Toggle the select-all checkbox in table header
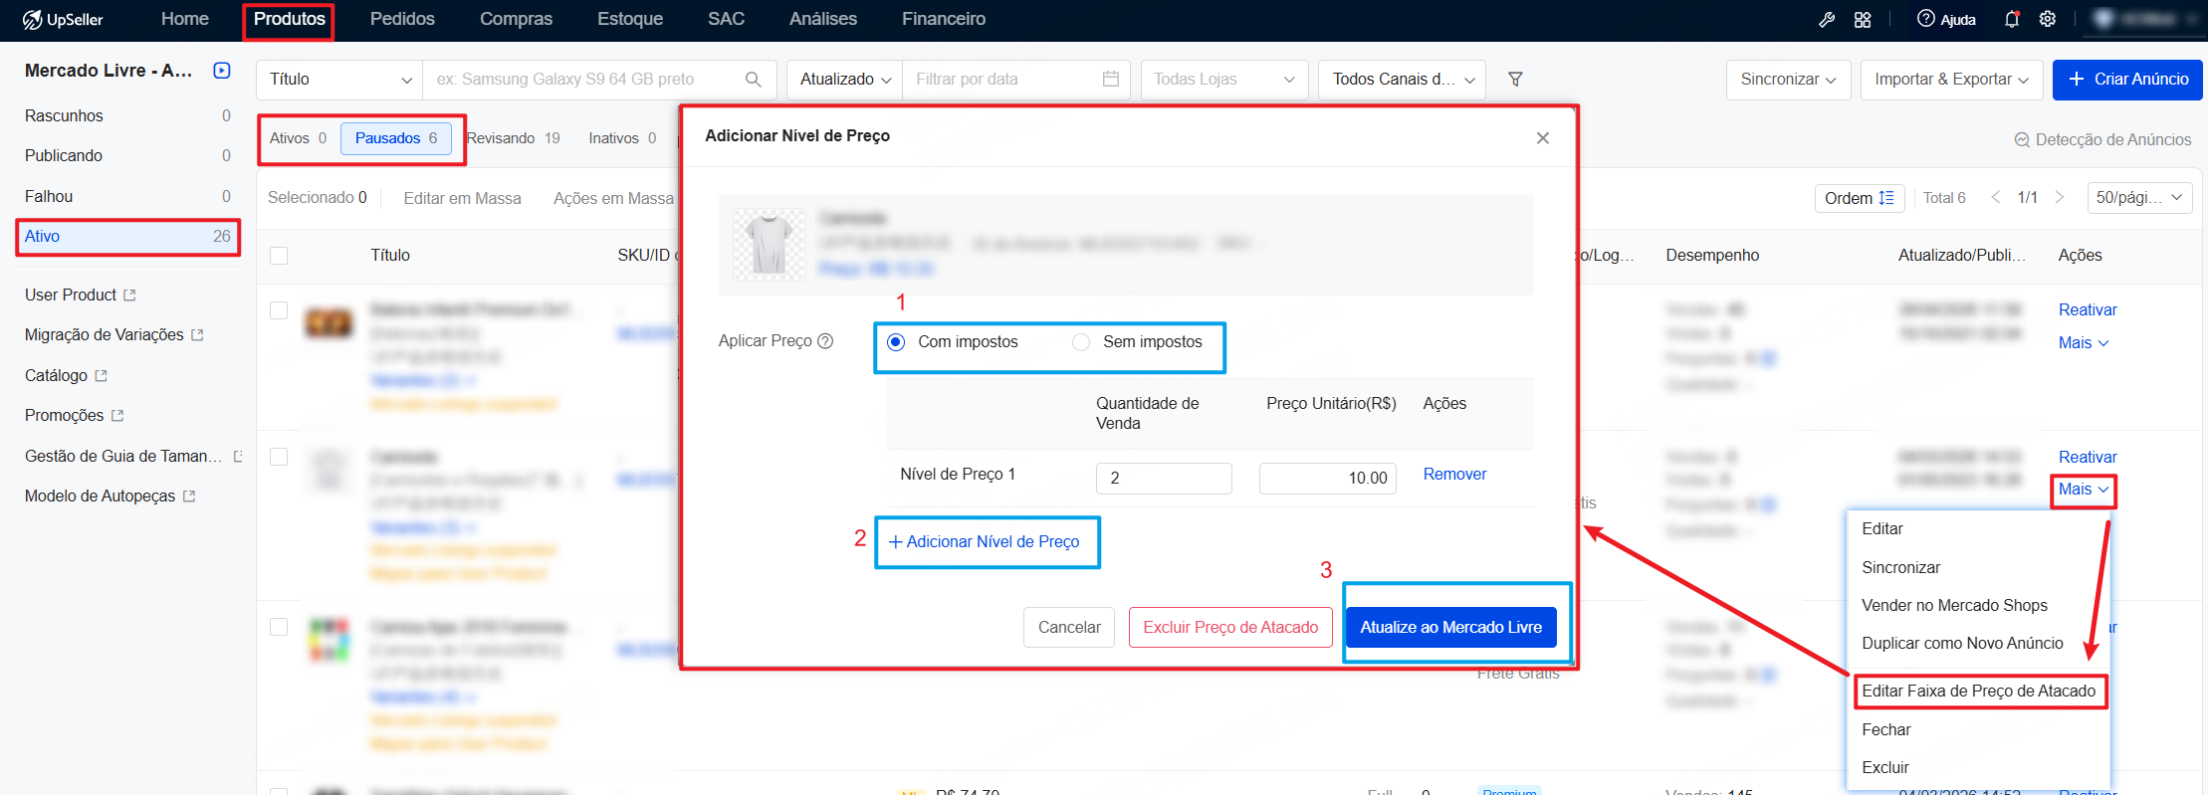The image size is (2208, 795). click(279, 256)
